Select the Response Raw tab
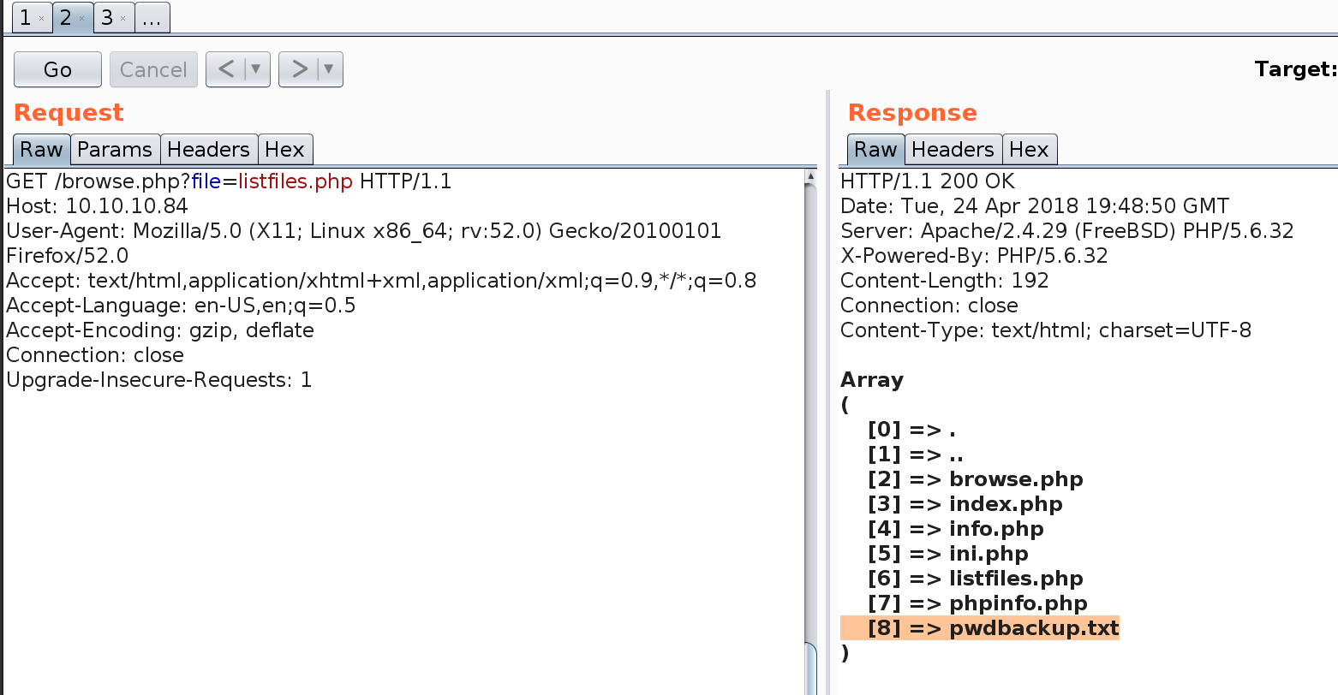This screenshot has width=1338, height=695. click(875, 149)
